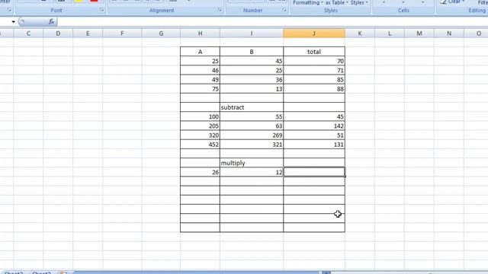Click into the formula bar input
The height and width of the screenshot is (274, 488).
(272, 22)
